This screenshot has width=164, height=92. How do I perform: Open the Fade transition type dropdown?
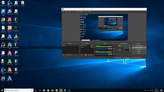pos(124,46)
